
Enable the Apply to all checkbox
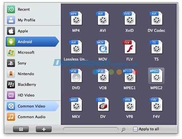(x=135, y=129)
